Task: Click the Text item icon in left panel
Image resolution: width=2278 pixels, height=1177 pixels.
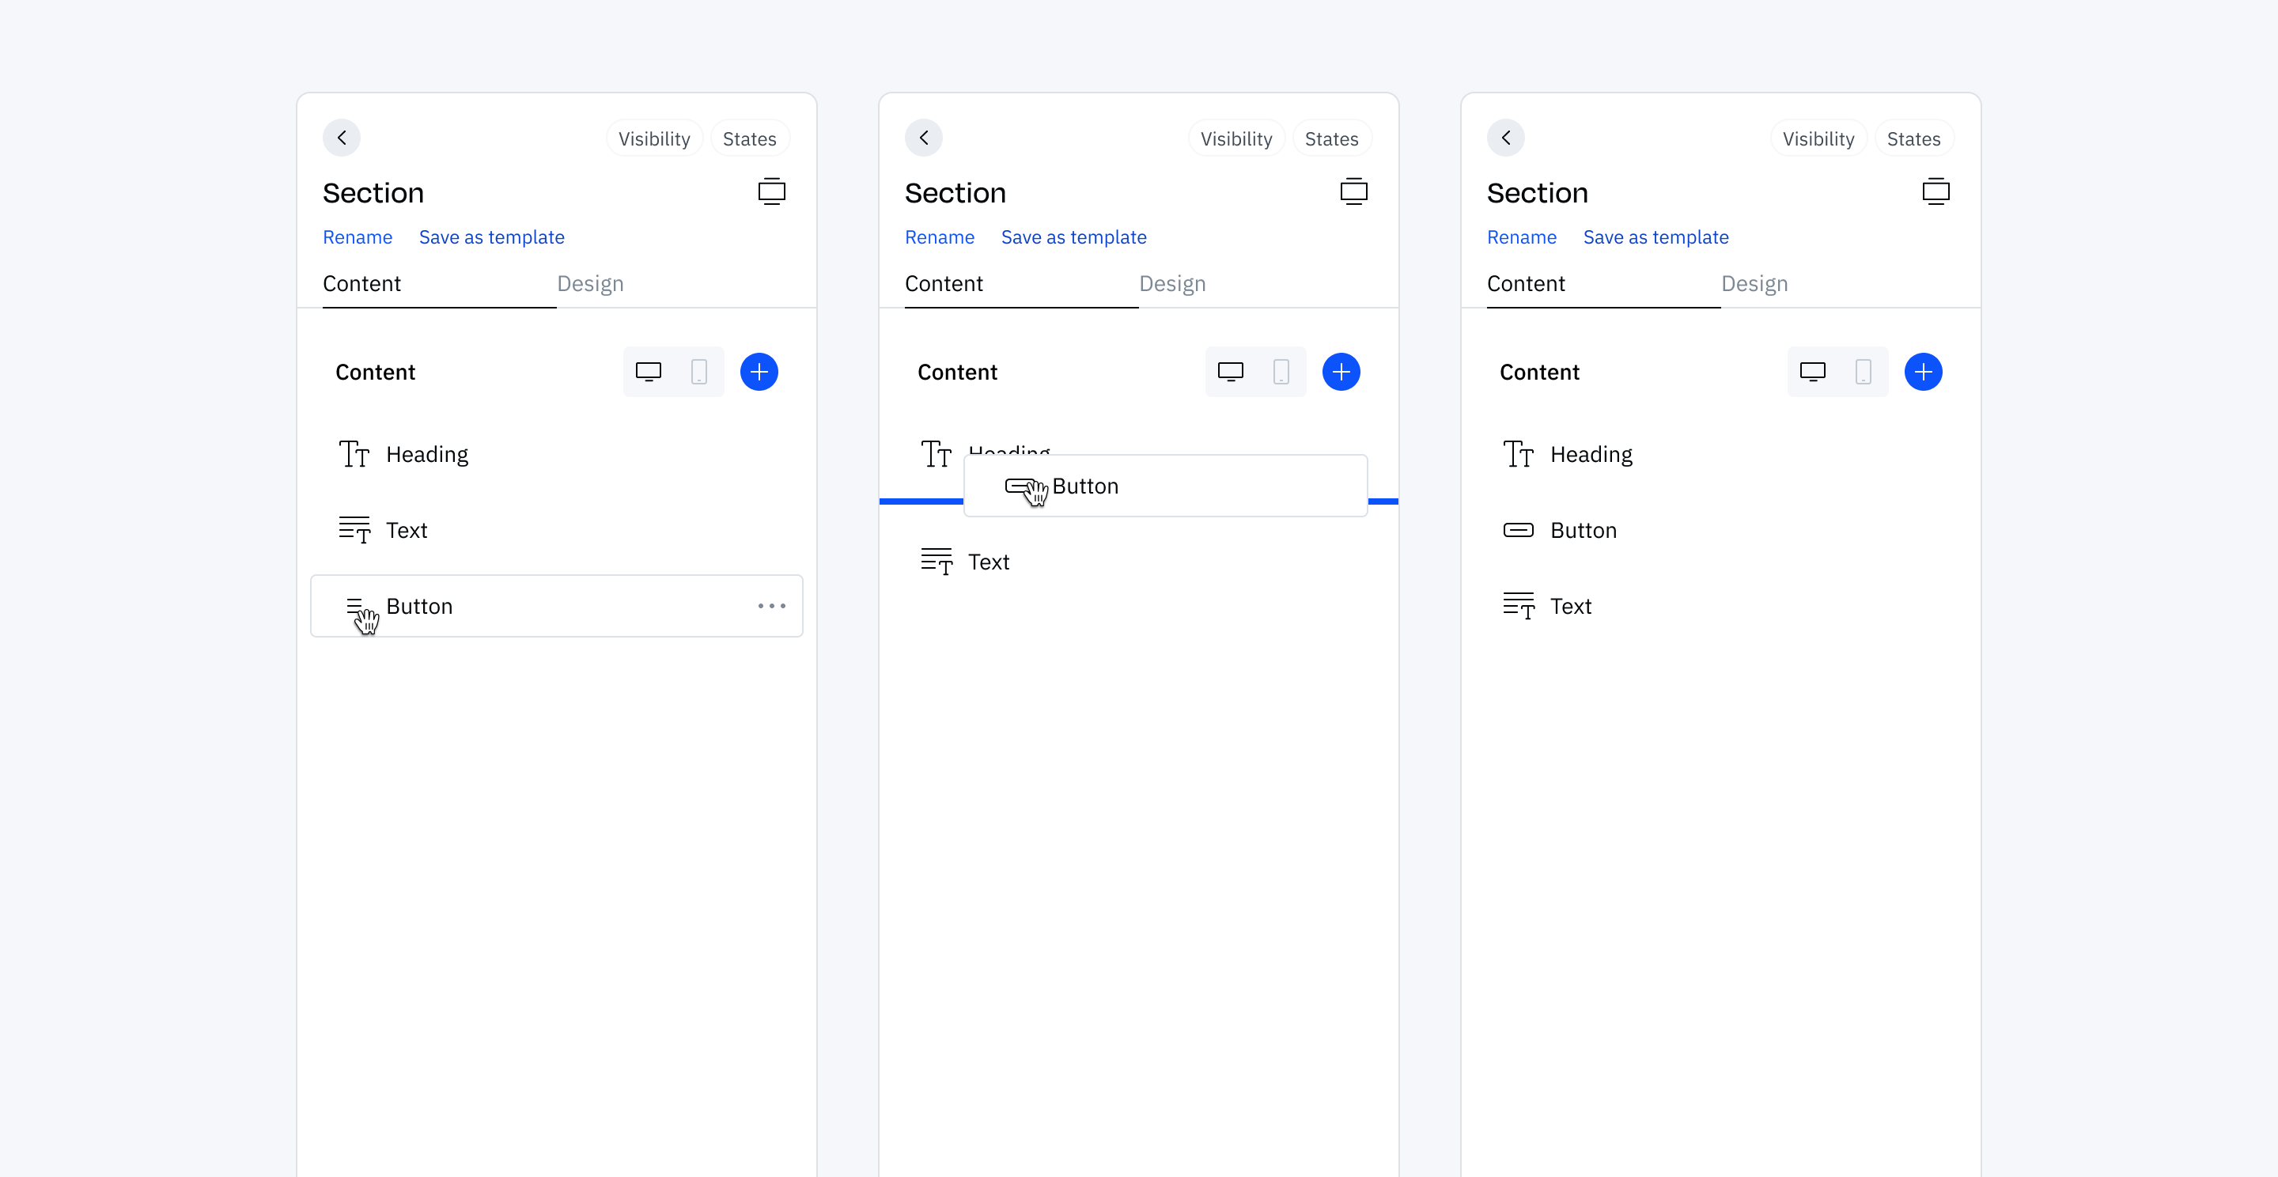Action: click(x=354, y=531)
